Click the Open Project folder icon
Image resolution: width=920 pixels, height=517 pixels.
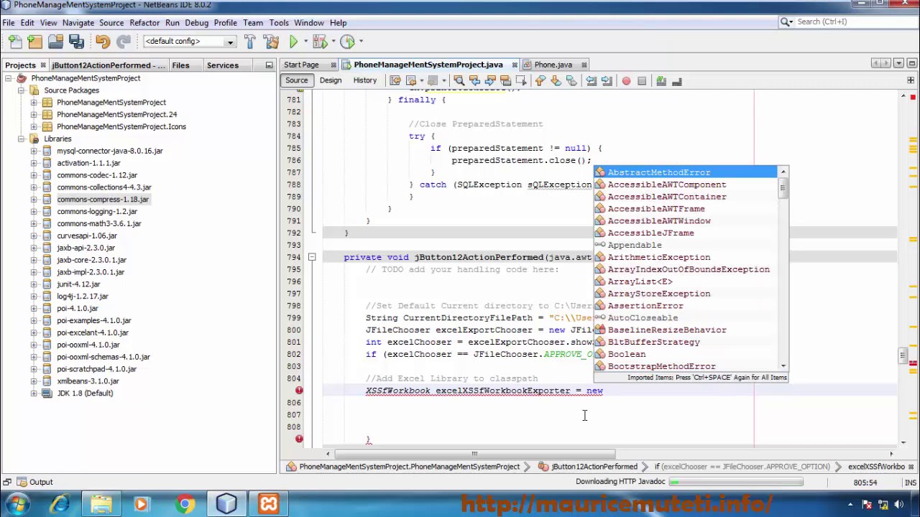click(x=55, y=42)
